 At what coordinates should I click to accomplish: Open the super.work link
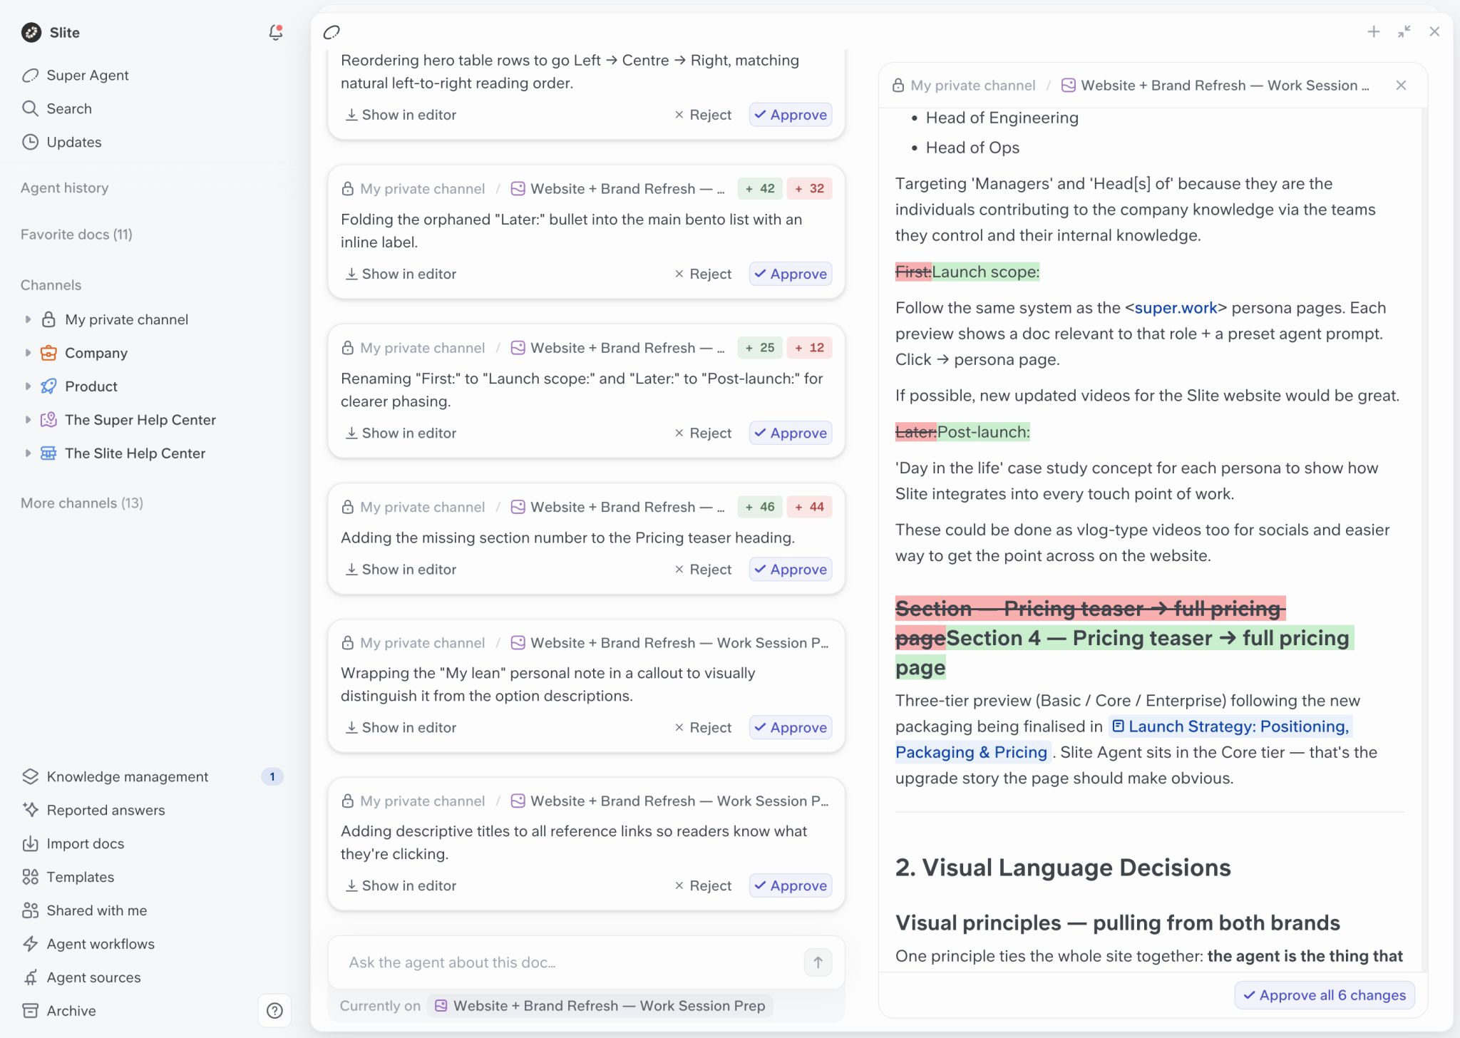coord(1176,307)
